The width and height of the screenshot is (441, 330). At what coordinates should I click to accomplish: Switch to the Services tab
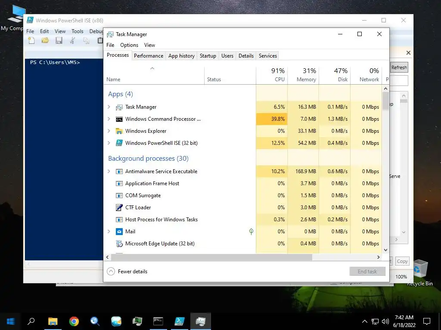268,56
